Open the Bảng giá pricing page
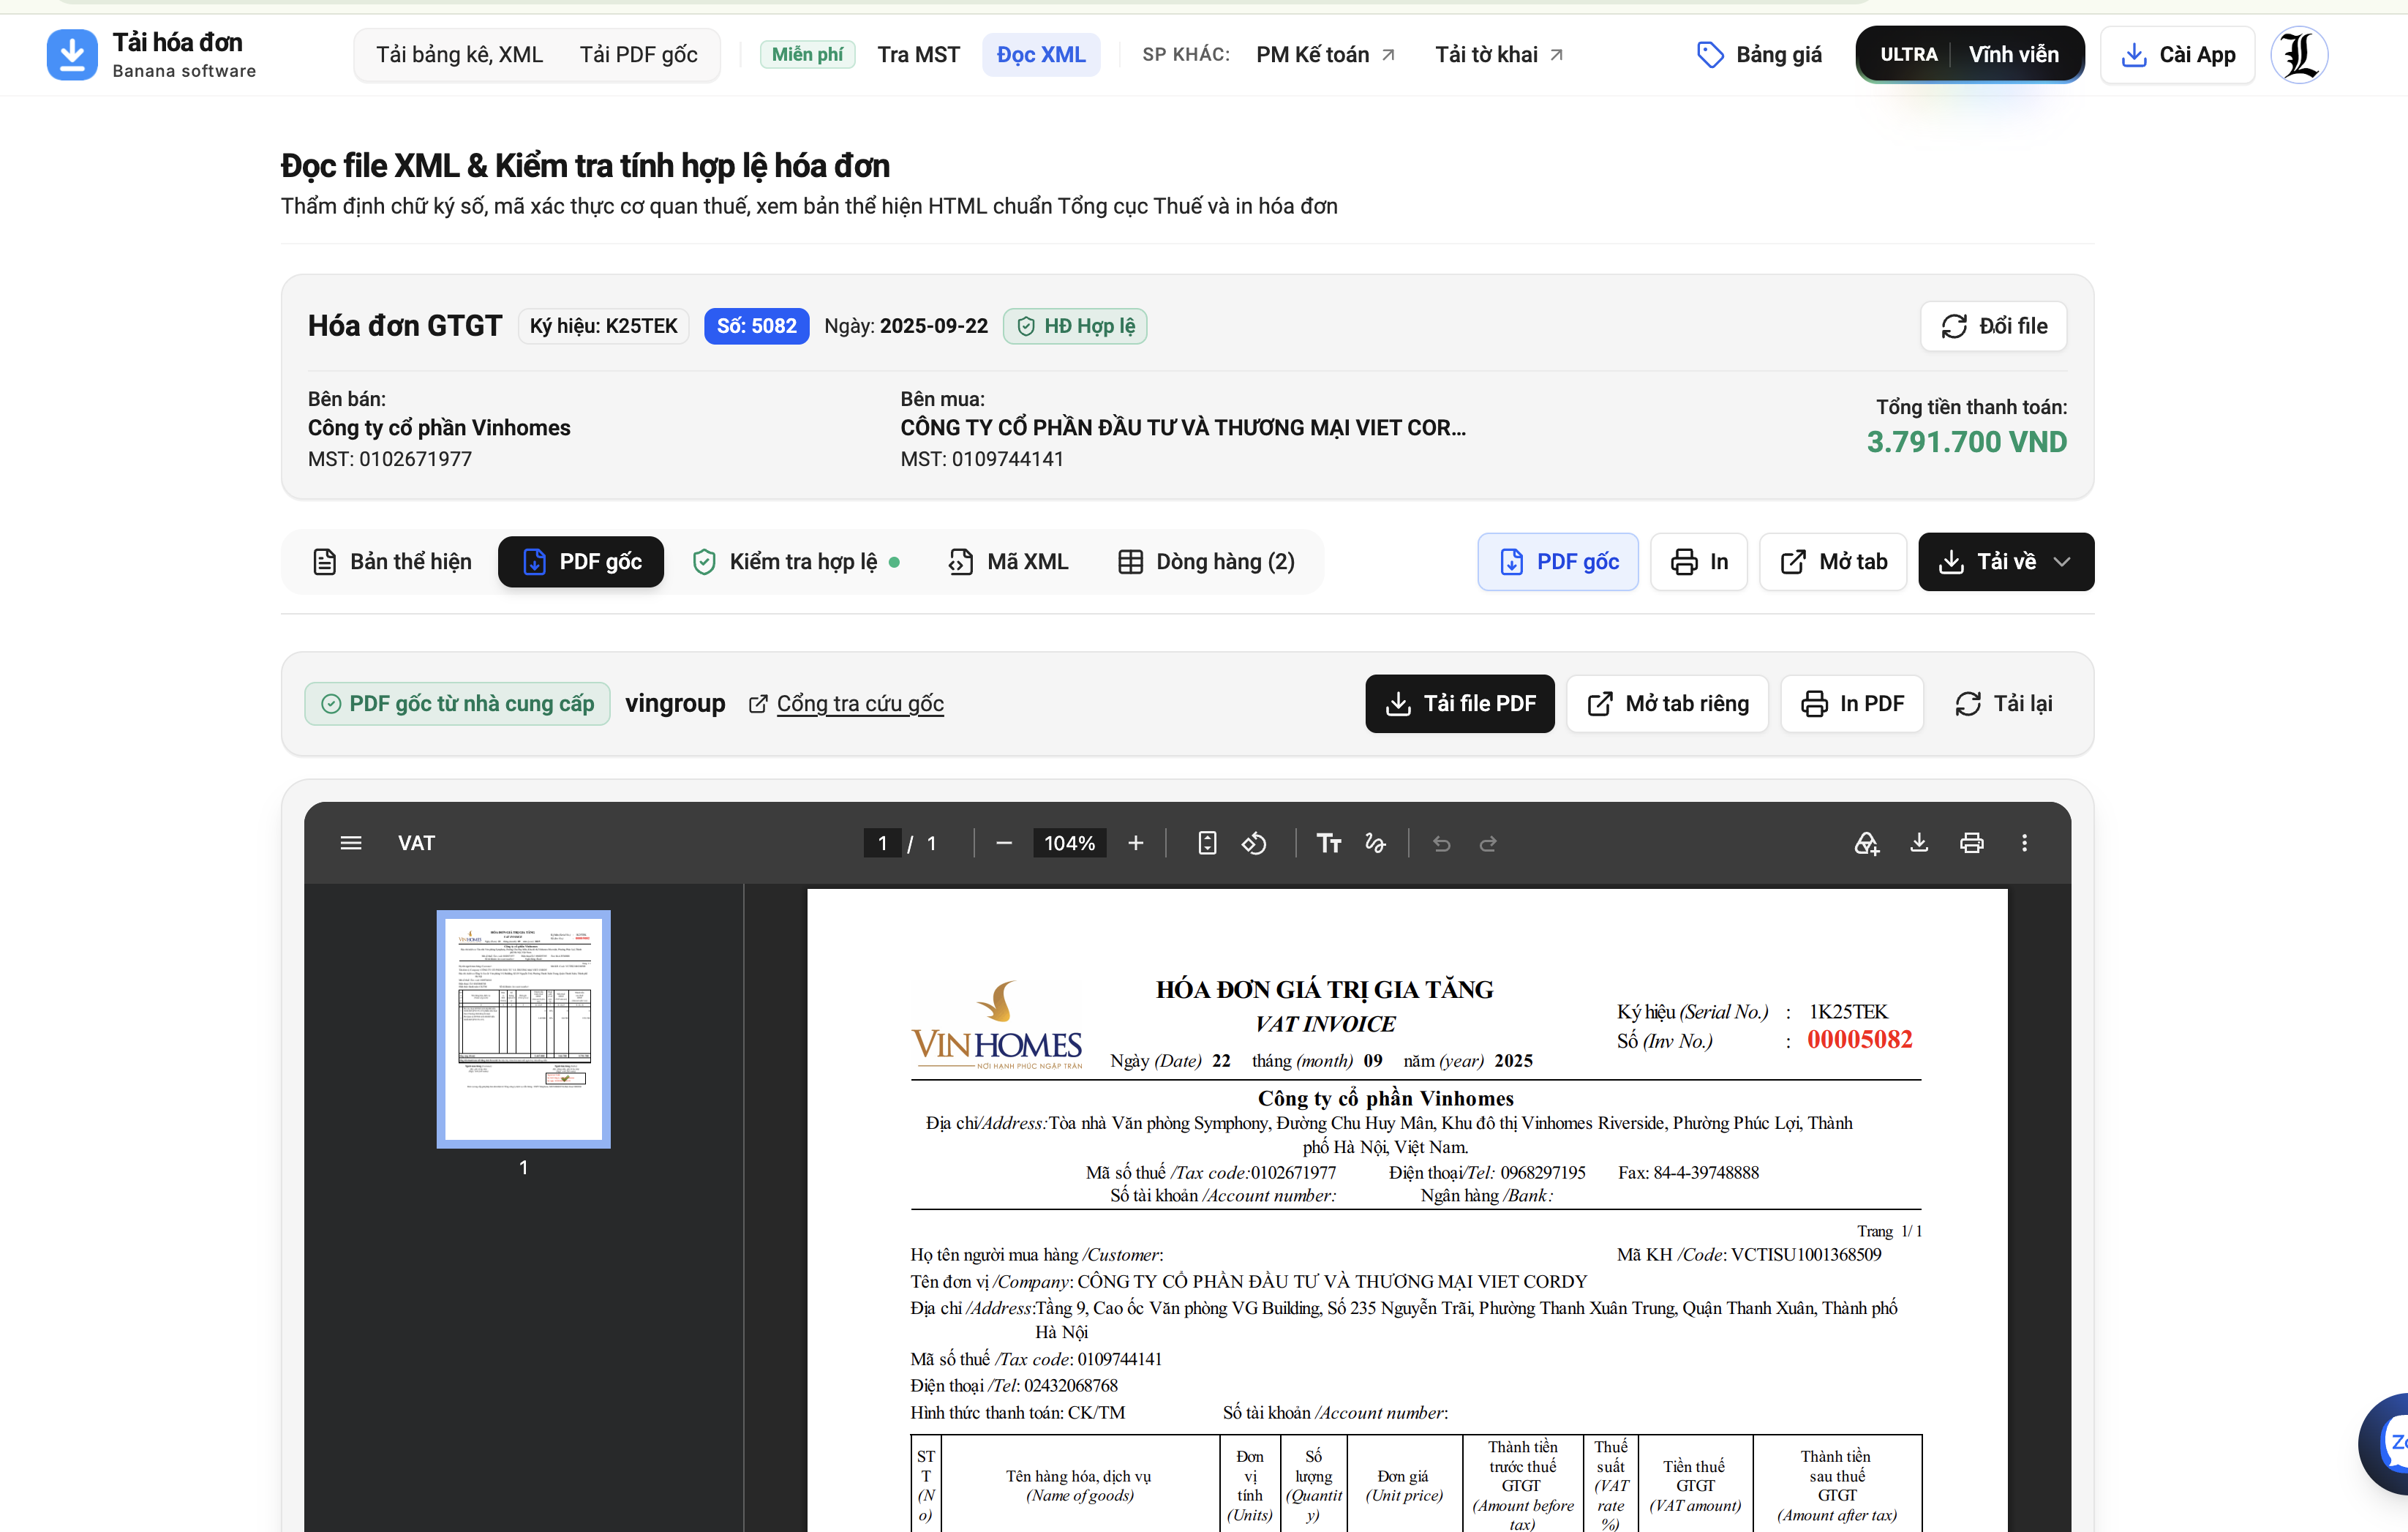The height and width of the screenshot is (1532, 2408). 1760,54
